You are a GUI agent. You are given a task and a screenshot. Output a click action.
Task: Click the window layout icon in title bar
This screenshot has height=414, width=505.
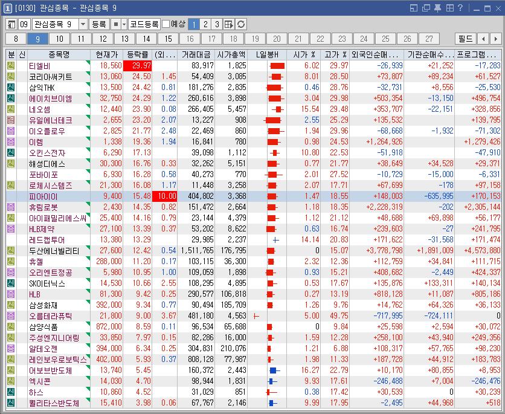[414, 8]
